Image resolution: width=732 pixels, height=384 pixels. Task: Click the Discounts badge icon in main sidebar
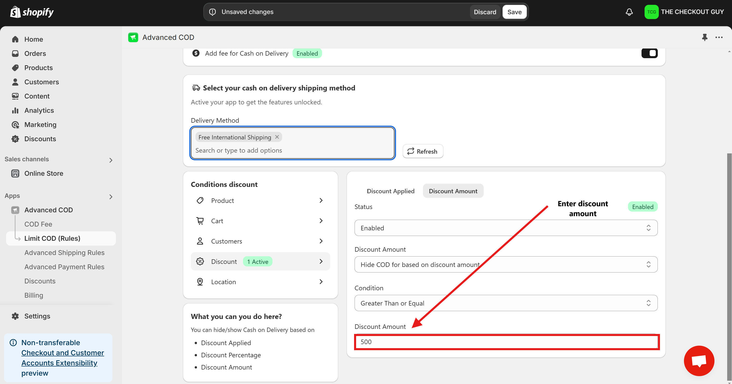(15, 139)
